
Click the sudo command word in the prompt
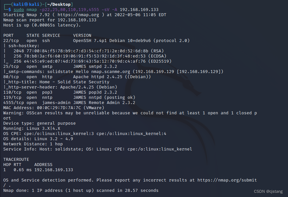pos(19,10)
